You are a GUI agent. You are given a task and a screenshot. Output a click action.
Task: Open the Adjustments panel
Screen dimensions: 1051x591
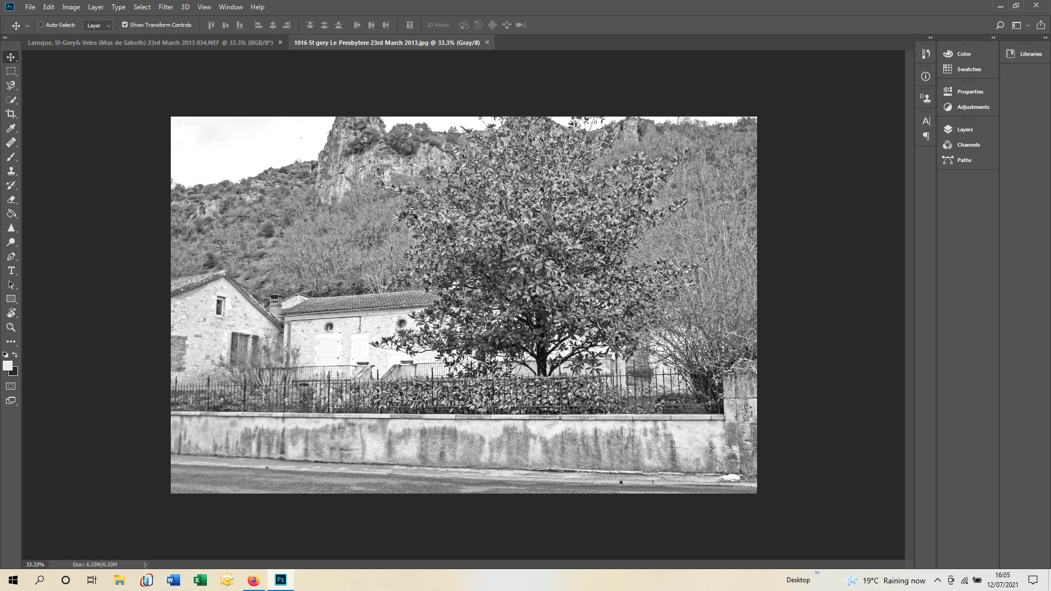[x=973, y=107]
